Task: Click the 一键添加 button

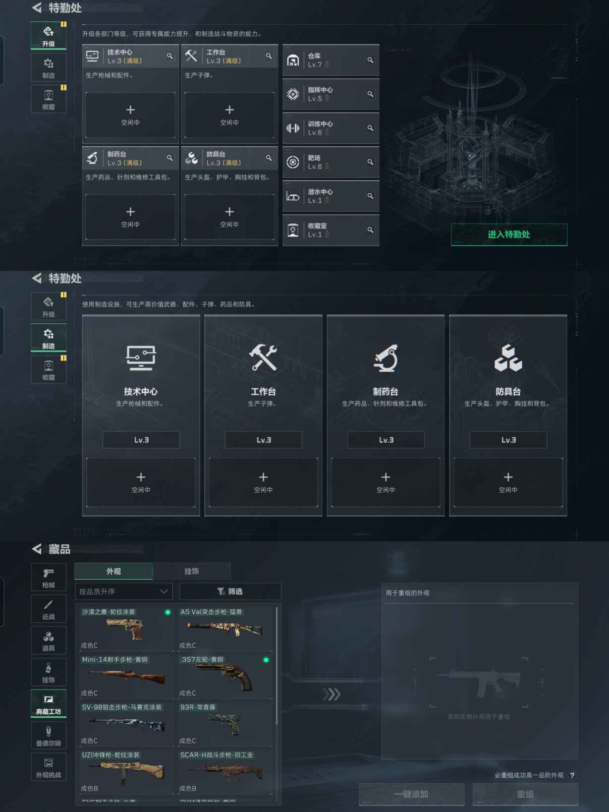Action: pyautogui.click(x=411, y=794)
